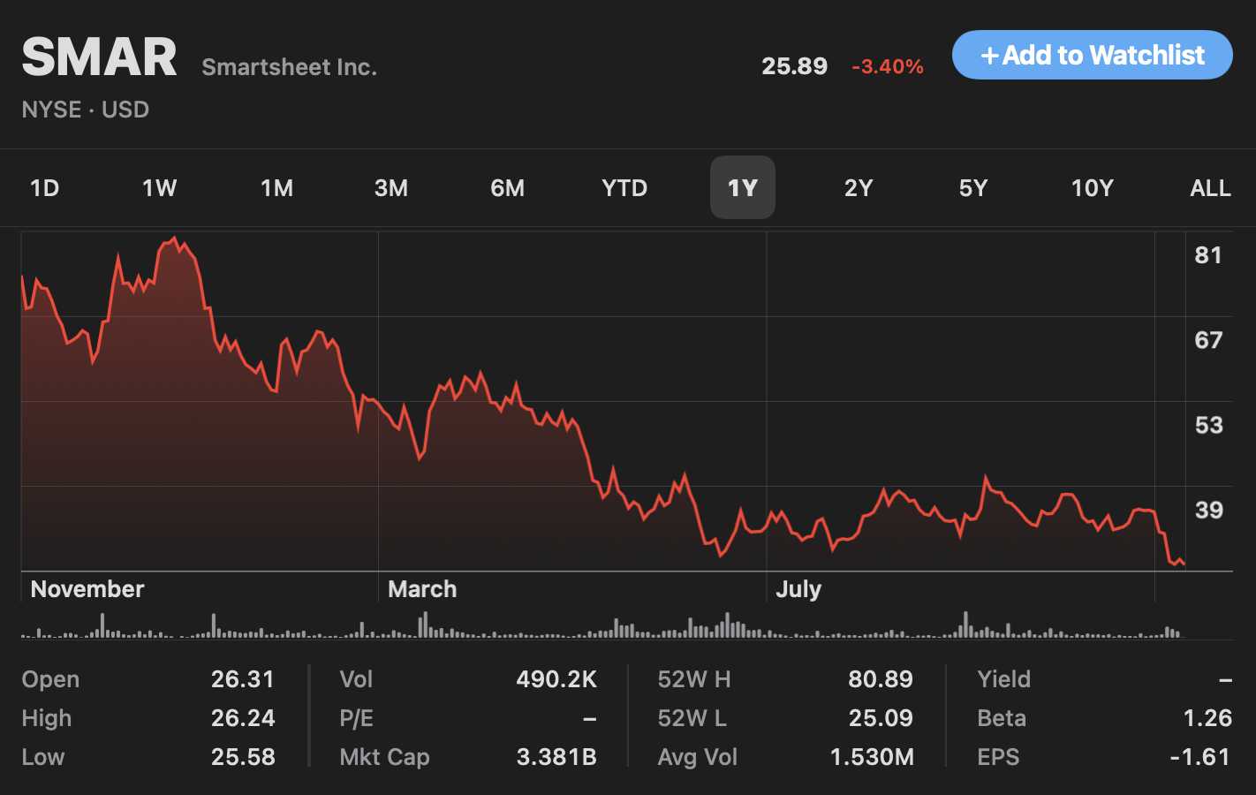Click the P/E label

[x=356, y=718]
